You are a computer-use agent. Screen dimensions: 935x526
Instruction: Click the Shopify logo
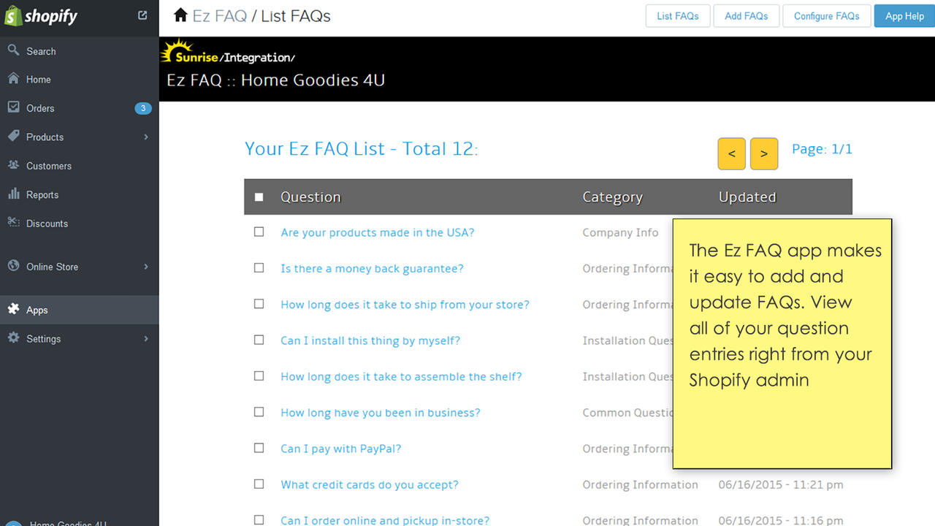point(40,15)
